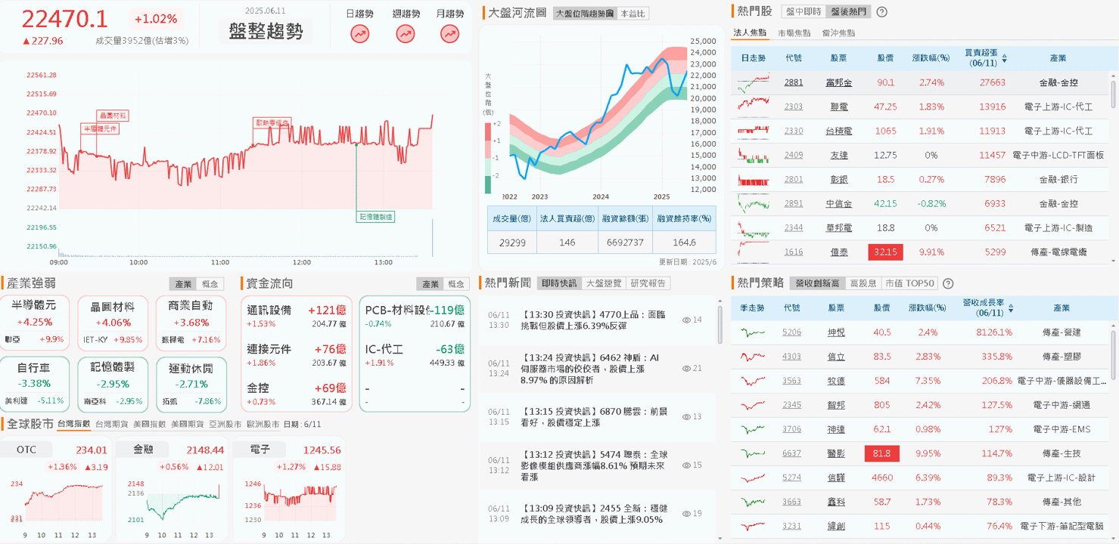Open news about 5474 聰泰 影像模組
This screenshot has width=1119, height=544.
tap(596, 465)
